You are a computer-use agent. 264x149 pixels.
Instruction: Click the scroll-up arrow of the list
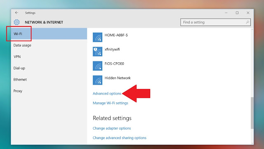252,29
